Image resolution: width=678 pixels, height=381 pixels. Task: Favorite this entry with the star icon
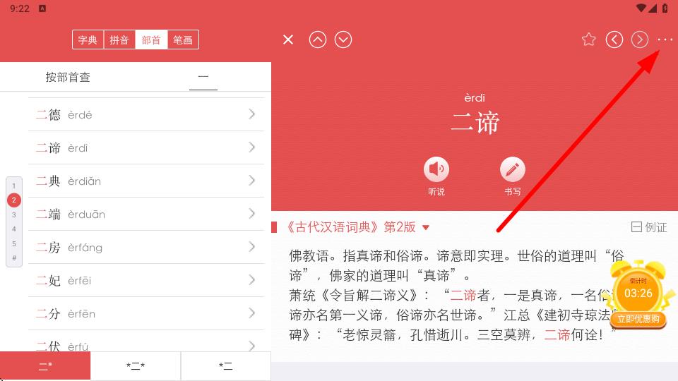(x=588, y=40)
